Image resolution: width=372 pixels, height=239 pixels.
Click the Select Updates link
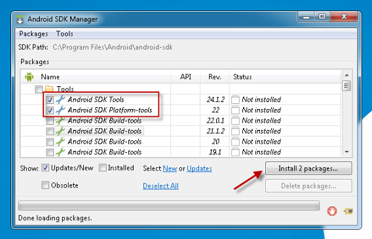[x=199, y=168]
